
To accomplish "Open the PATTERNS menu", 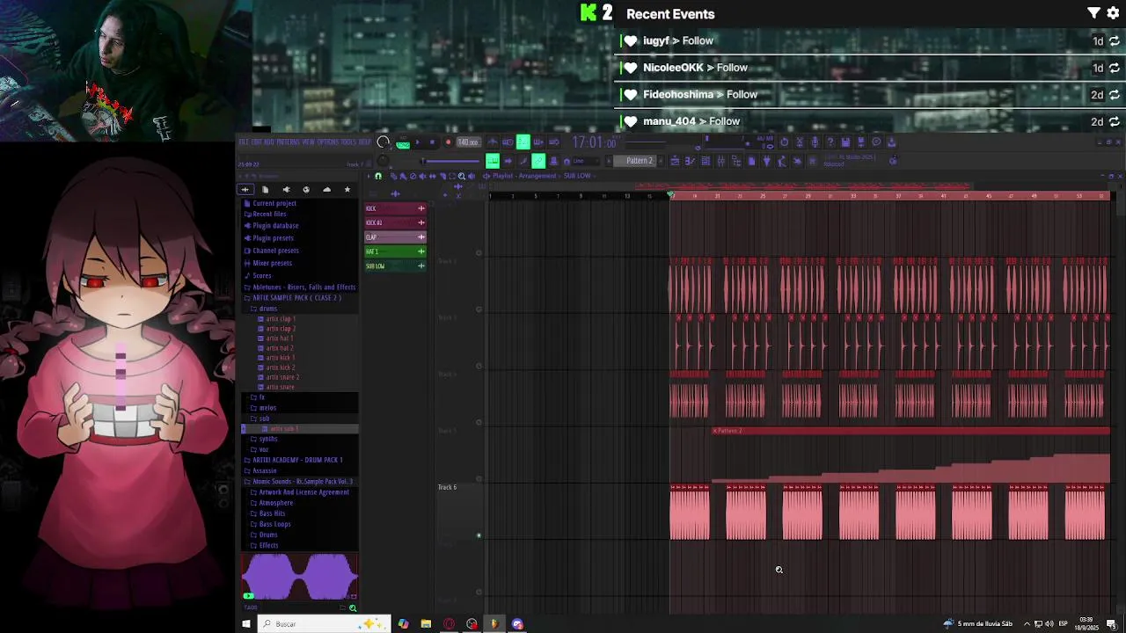I will click(x=288, y=142).
